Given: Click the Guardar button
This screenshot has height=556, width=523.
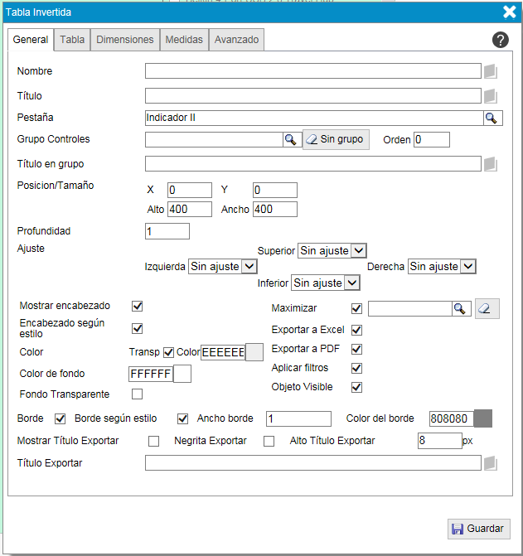Looking at the screenshot, I should [x=478, y=529].
